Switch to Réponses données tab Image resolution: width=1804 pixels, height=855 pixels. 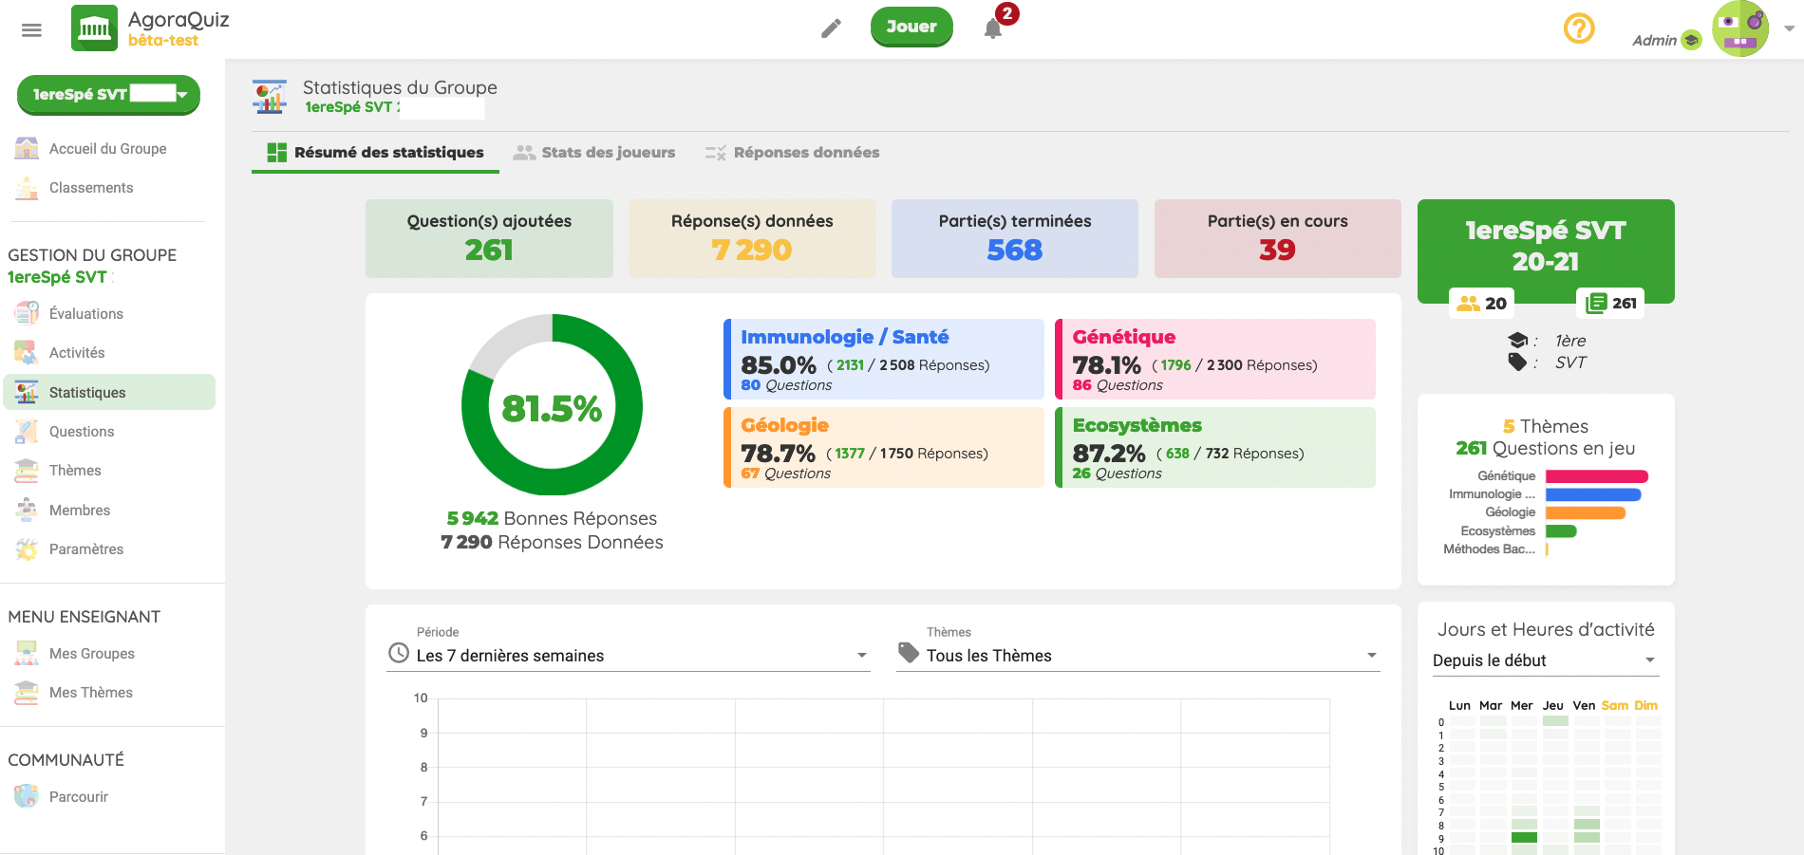[792, 153]
